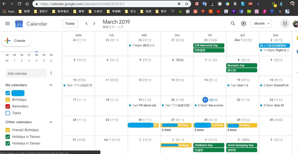
Task: Click the Today button
Action: [70, 23]
